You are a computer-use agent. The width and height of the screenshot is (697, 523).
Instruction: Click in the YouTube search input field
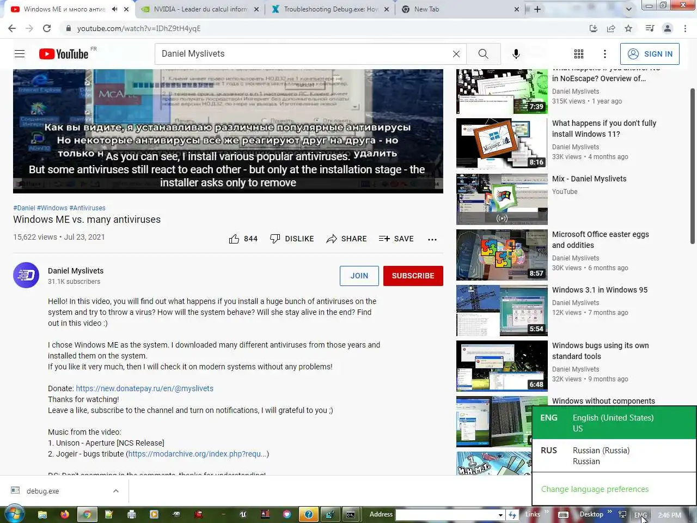click(x=305, y=54)
